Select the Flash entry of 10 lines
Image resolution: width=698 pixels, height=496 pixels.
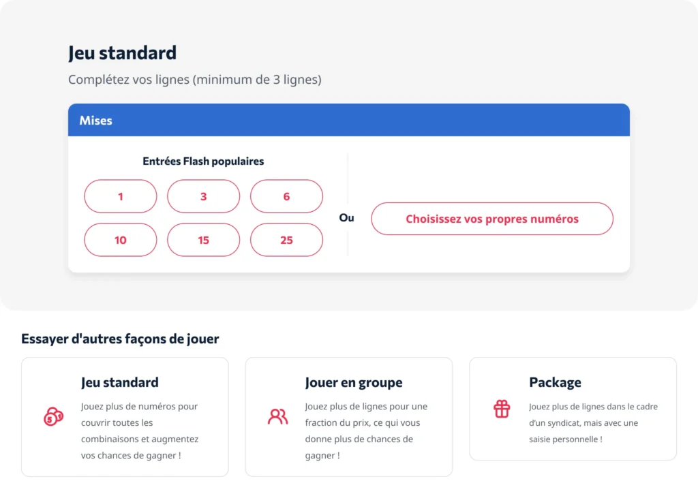point(120,240)
